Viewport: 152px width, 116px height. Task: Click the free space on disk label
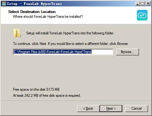[36, 89]
